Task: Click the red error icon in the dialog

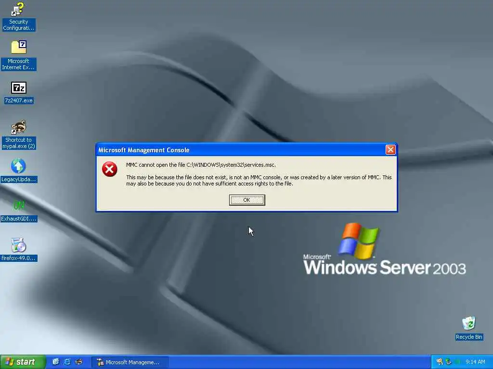Action: (x=109, y=169)
